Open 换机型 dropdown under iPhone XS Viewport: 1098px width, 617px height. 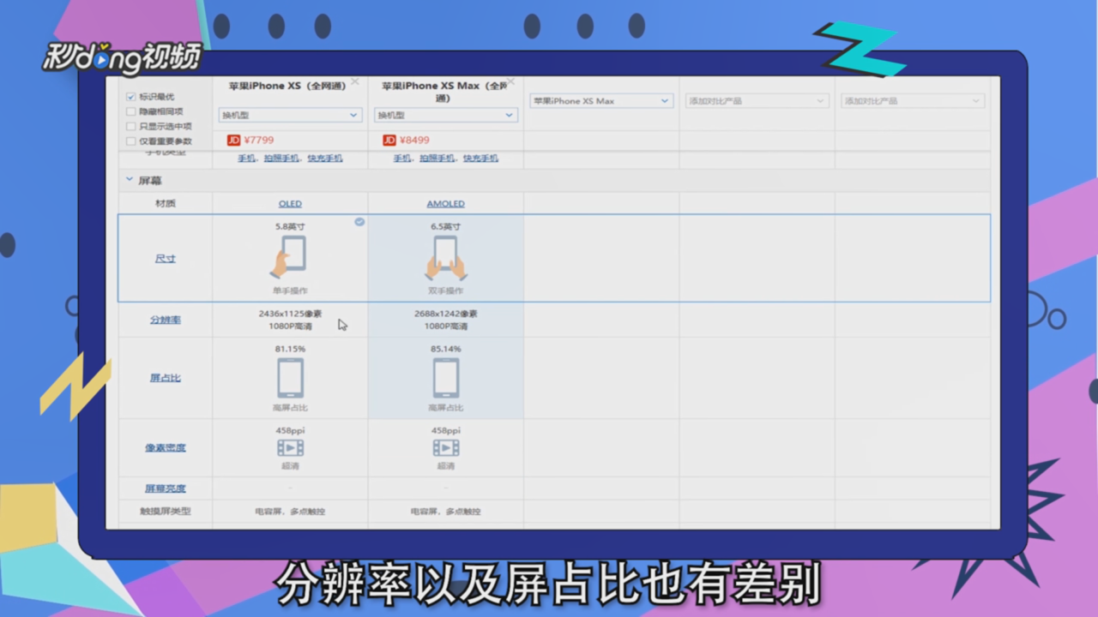point(290,115)
